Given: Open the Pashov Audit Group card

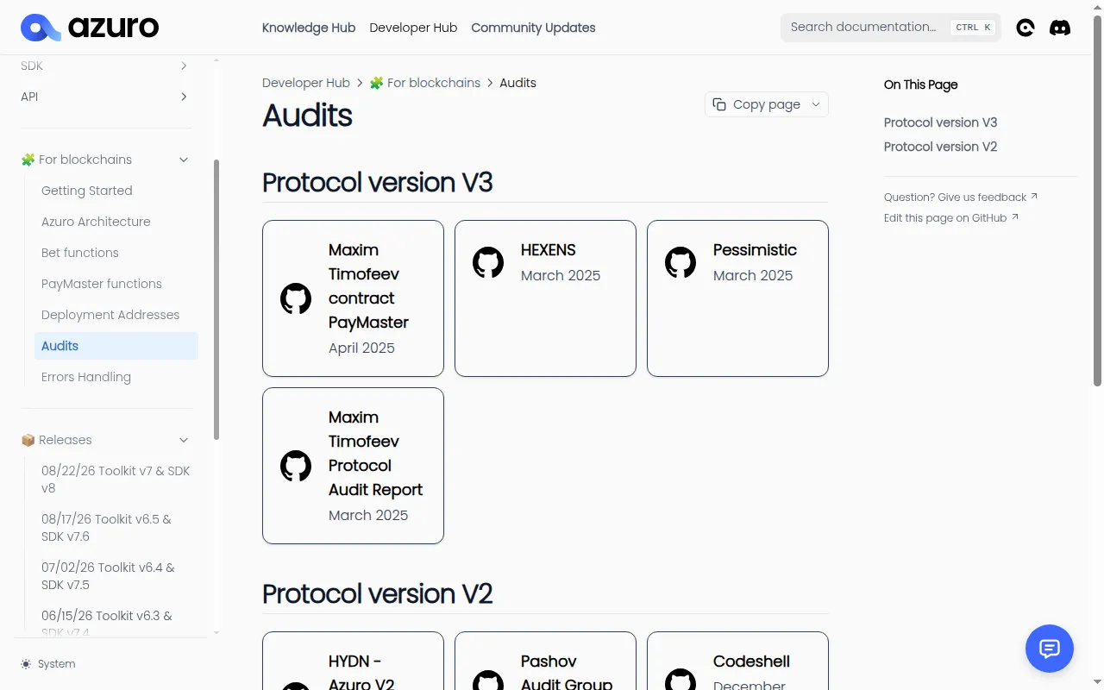Looking at the screenshot, I should pos(545,661).
